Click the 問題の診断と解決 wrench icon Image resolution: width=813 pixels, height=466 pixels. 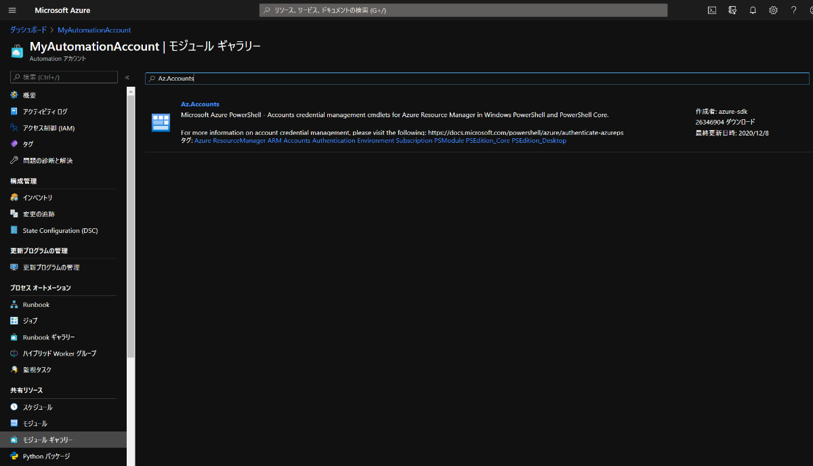[x=14, y=161]
